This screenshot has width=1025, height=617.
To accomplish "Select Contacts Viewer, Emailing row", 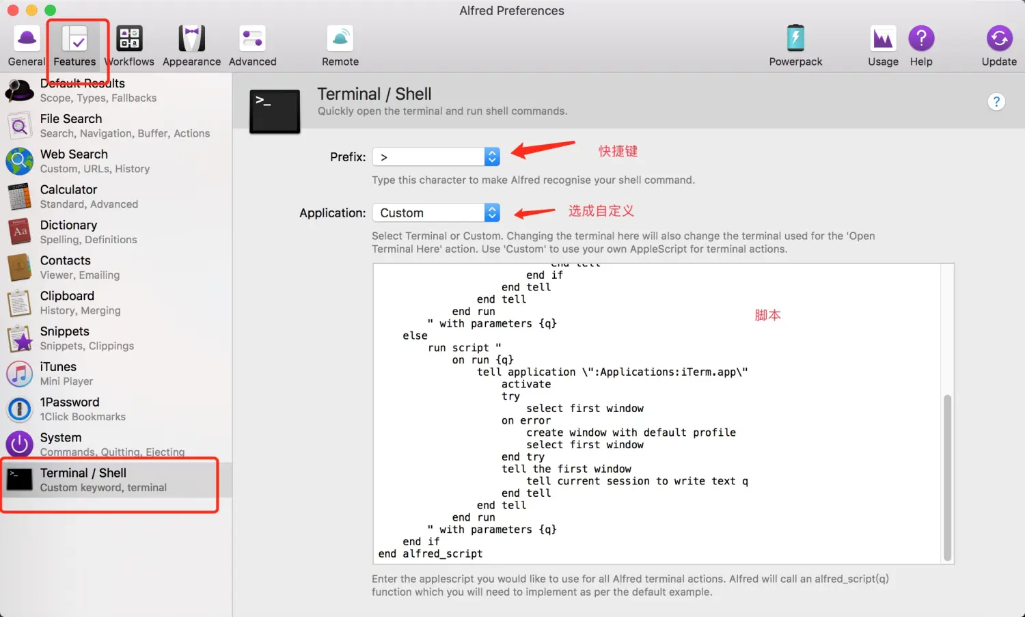I will pyautogui.click(x=116, y=268).
